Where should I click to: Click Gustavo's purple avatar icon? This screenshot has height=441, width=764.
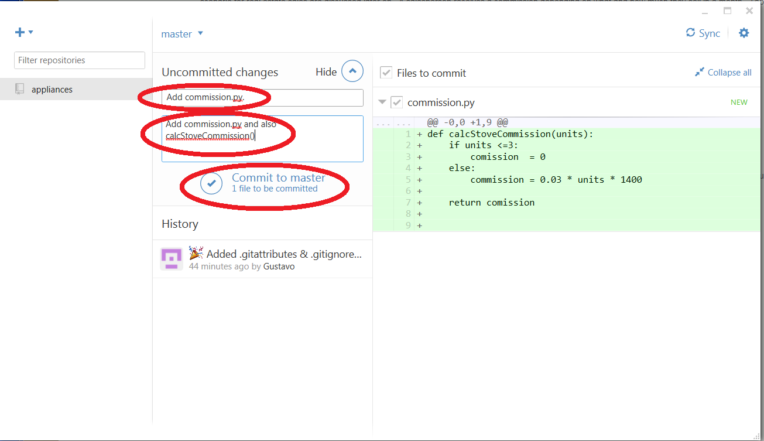point(172,259)
